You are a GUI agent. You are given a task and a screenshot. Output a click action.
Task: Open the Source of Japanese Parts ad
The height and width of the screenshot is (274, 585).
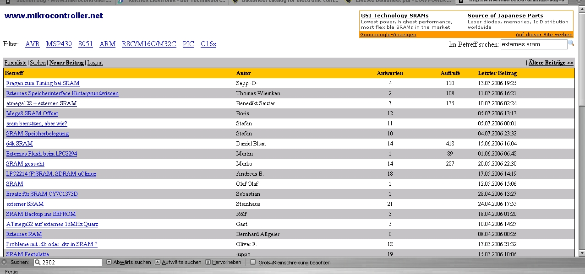click(505, 16)
